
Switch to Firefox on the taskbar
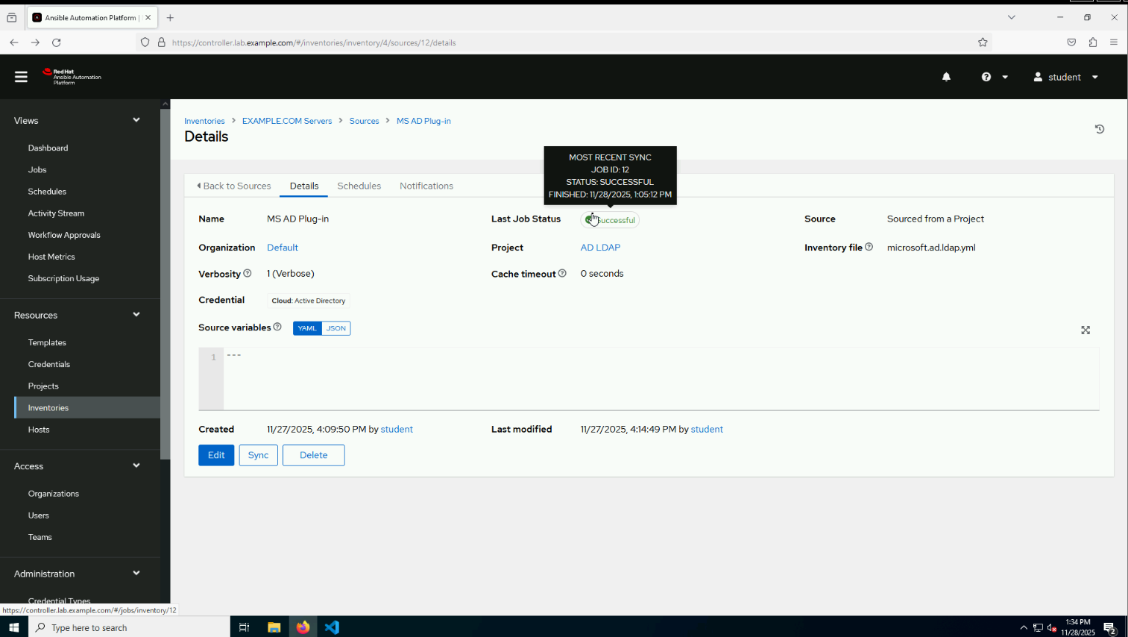303,627
